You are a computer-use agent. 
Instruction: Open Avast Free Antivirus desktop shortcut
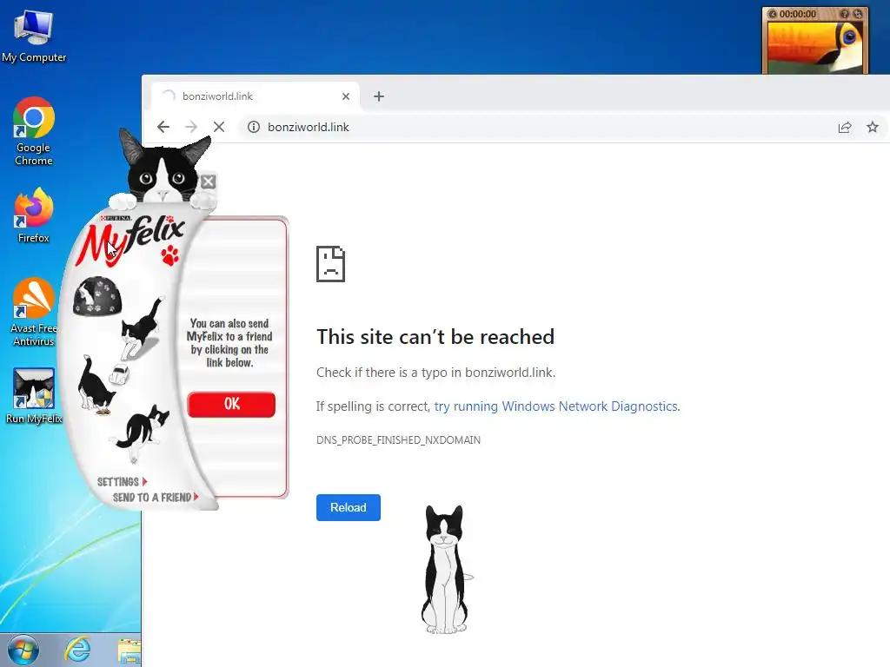[34, 312]
